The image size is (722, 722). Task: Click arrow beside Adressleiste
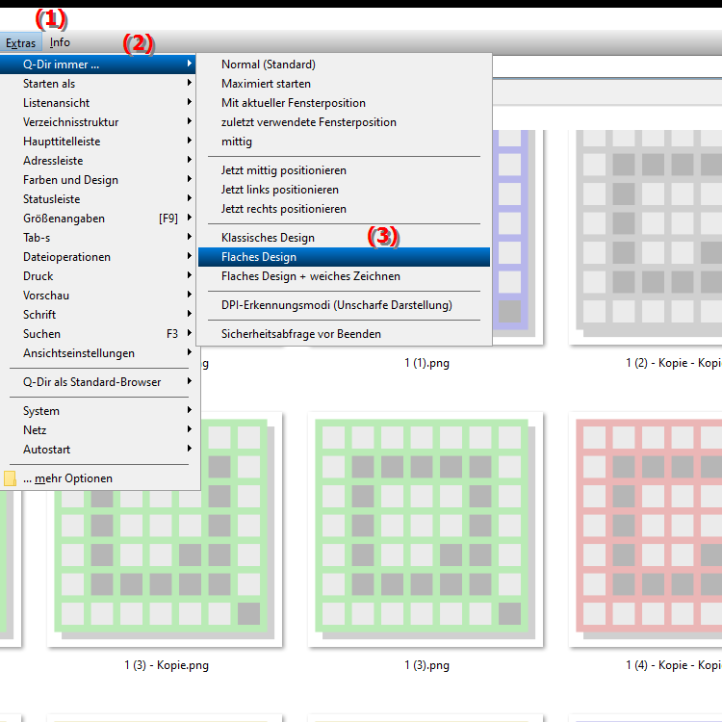point(190,160)
